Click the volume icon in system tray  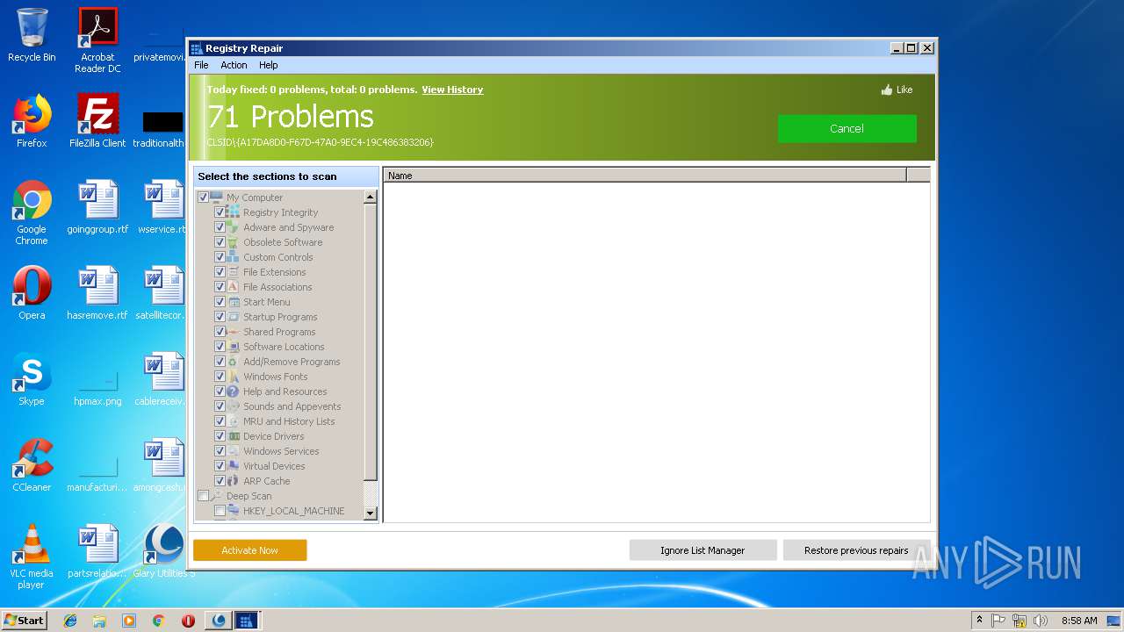click(x=1041, y=621)
